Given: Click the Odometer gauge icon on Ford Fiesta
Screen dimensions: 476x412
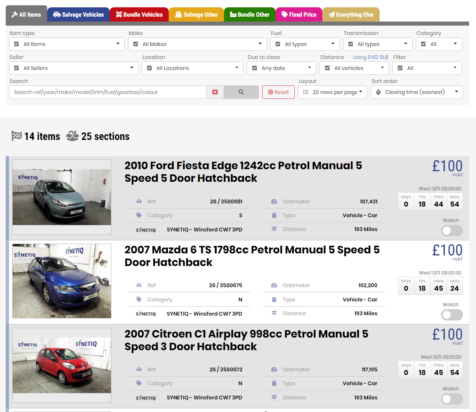Looking at the screenshot, I should (274, 201).
